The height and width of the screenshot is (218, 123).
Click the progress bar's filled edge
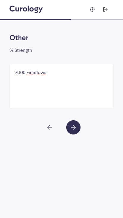[x=70, y=20]
